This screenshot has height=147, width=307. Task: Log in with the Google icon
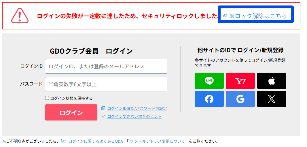click(x=240, y=99)
